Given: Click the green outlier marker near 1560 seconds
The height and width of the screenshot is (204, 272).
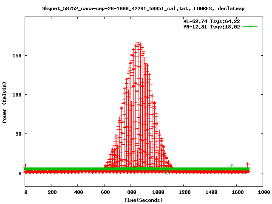Looking at the screenshot, I should pos(232,165).
